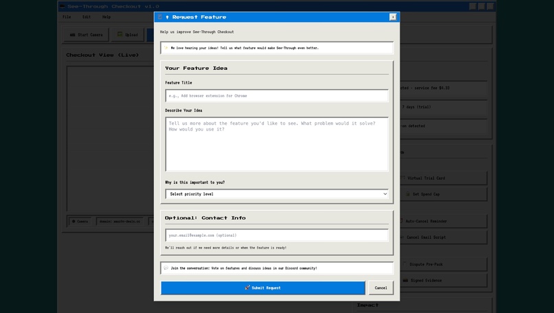The image size is (554, 313).
Task: Click the Set Spend Cap button
Action: point(443,194)
